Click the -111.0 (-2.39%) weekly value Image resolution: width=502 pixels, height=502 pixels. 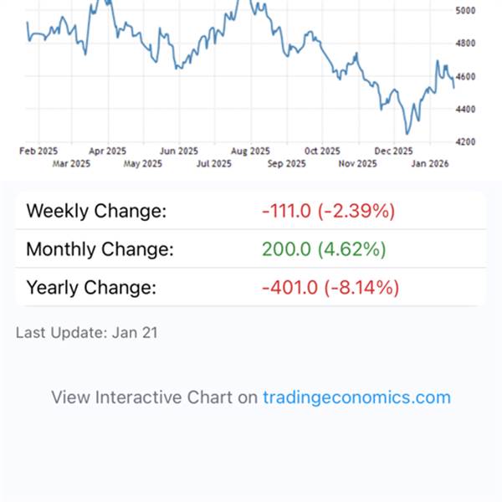(x=327, y=211)
